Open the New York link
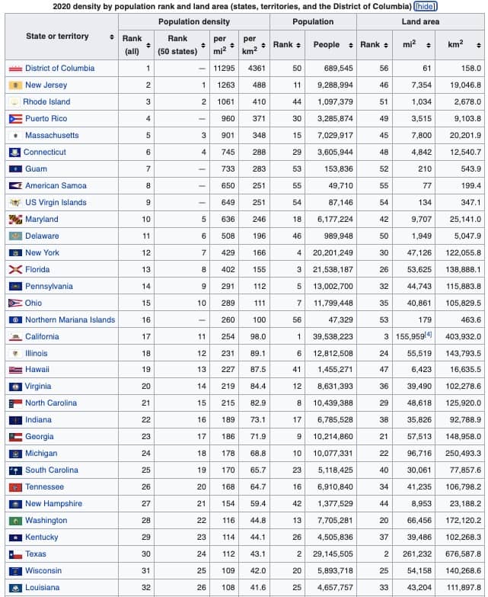488x597 pixels. (42, 252)
